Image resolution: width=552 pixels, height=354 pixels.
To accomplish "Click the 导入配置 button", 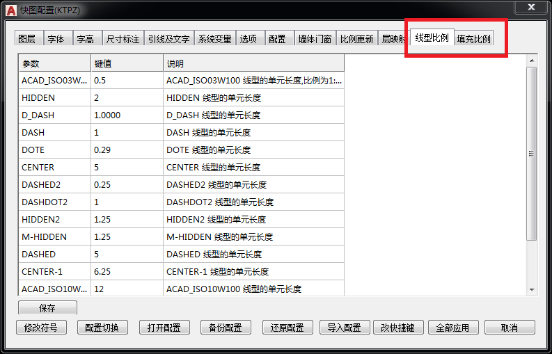I will 345,328.
